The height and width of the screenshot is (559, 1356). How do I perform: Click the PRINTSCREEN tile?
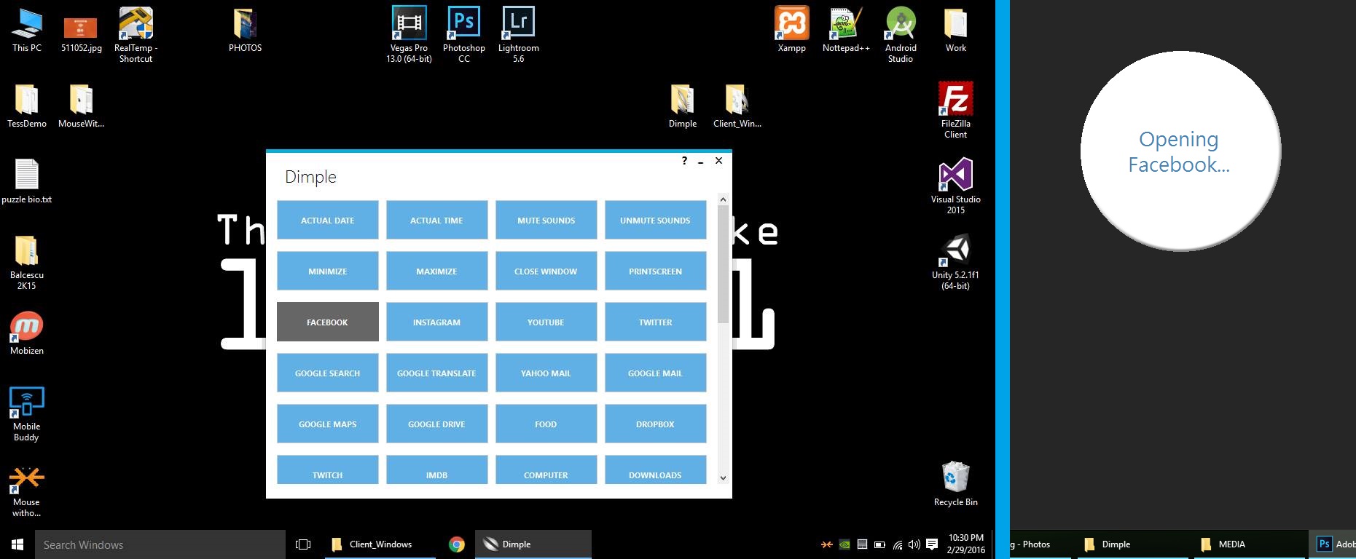click(x=655, y=271)
